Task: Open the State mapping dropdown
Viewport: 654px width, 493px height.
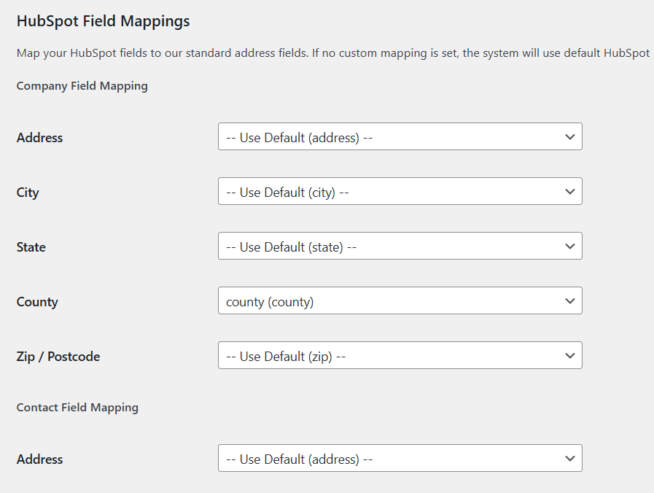Action: 400,246
